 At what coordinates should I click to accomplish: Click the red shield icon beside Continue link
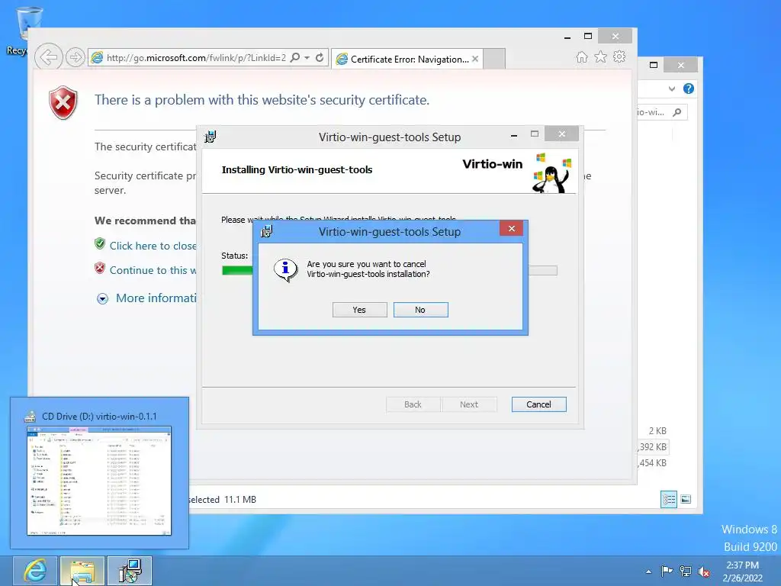click(x=100, y=268)
